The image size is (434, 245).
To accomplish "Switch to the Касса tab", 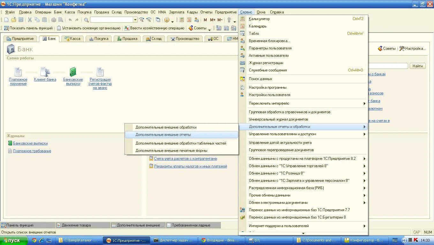I will 72,39.
